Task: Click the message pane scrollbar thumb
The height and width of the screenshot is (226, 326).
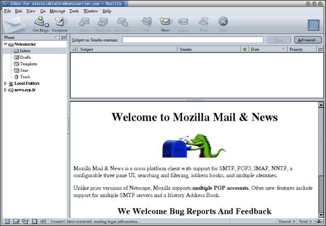Action: click(321, 142)
